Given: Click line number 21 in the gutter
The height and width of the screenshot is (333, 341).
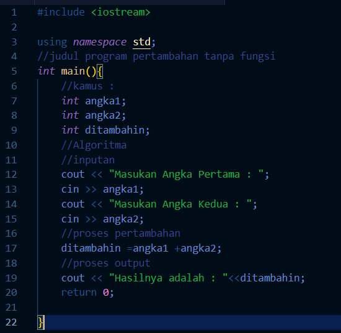Looking at the screenshot, I should (x=11, y=308).
